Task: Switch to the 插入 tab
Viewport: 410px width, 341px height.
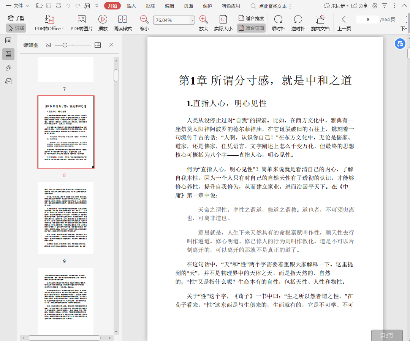Action: click(131, 6)
